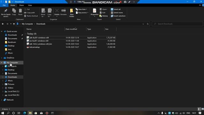
Task: Go forward with the forward arrow
Action: [7, 24]
